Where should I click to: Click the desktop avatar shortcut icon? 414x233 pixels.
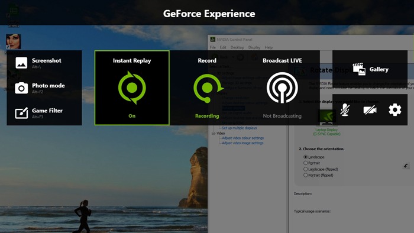point(14,41)
